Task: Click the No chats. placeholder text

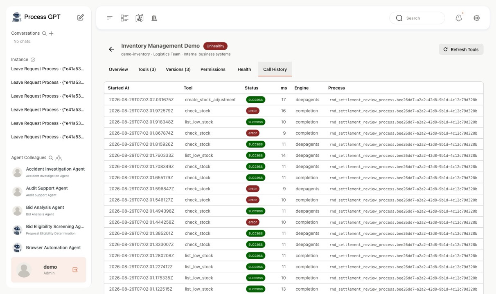Action: (23, 41)
